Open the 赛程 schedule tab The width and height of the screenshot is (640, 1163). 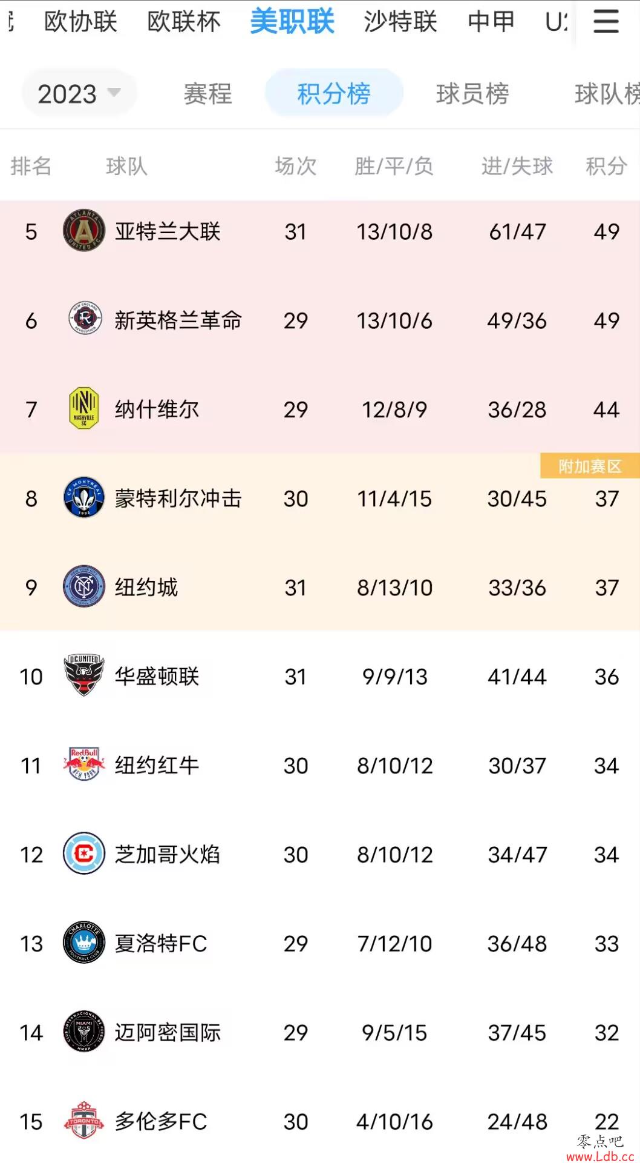208,94
